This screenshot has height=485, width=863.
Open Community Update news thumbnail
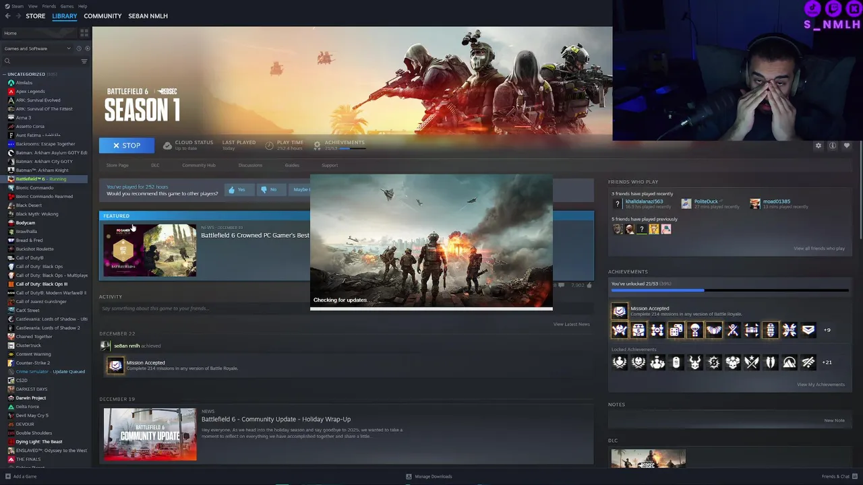click(x=150, y=434)
